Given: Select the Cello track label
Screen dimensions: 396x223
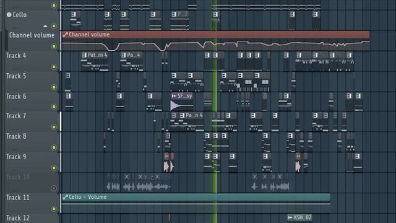Looking at the screenshot, I should [20, 15].
